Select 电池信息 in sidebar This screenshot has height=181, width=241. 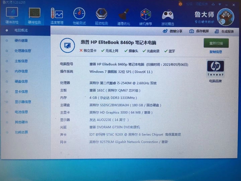coord(21,112)
